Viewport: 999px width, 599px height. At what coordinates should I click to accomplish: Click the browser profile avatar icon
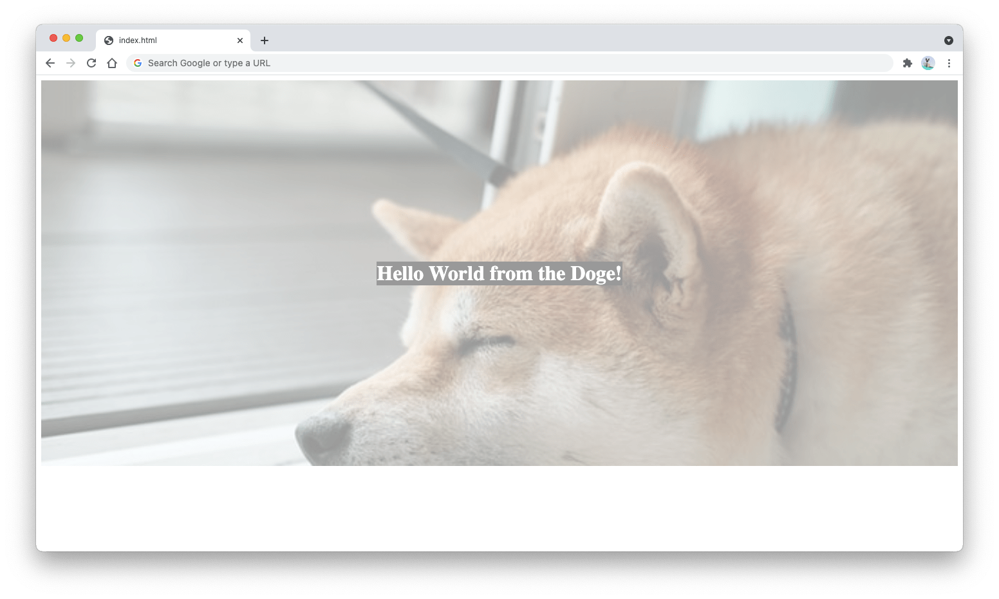tap(928, 63)
